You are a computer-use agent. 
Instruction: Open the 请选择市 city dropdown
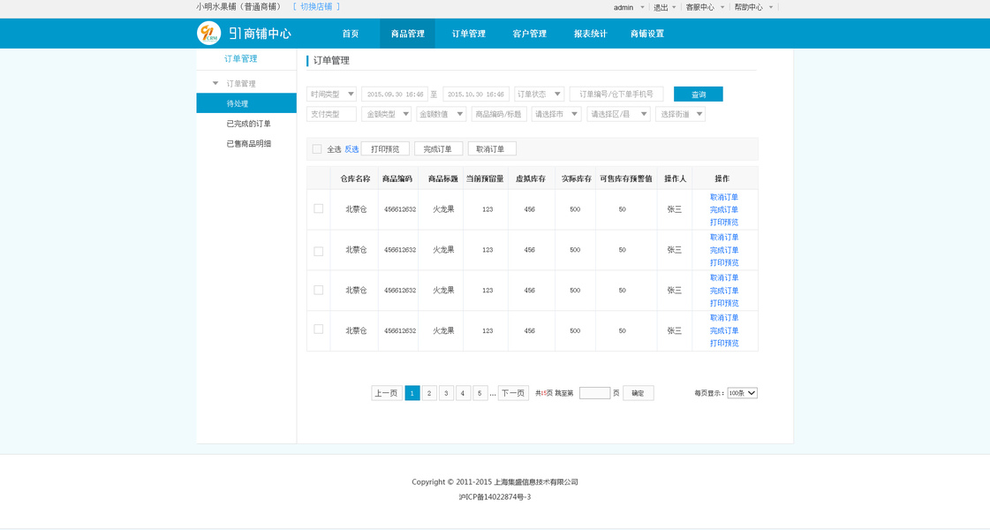556,114
